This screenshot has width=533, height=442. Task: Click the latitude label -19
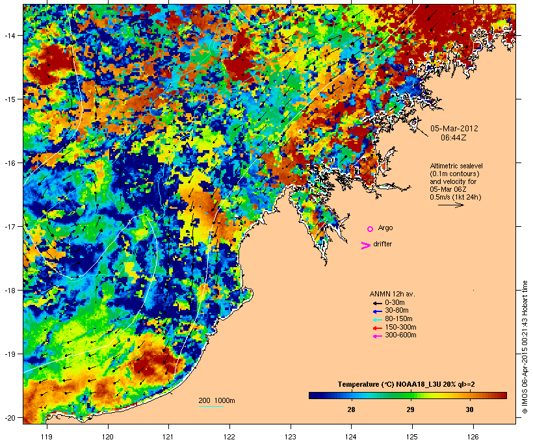tap(9, 354)
